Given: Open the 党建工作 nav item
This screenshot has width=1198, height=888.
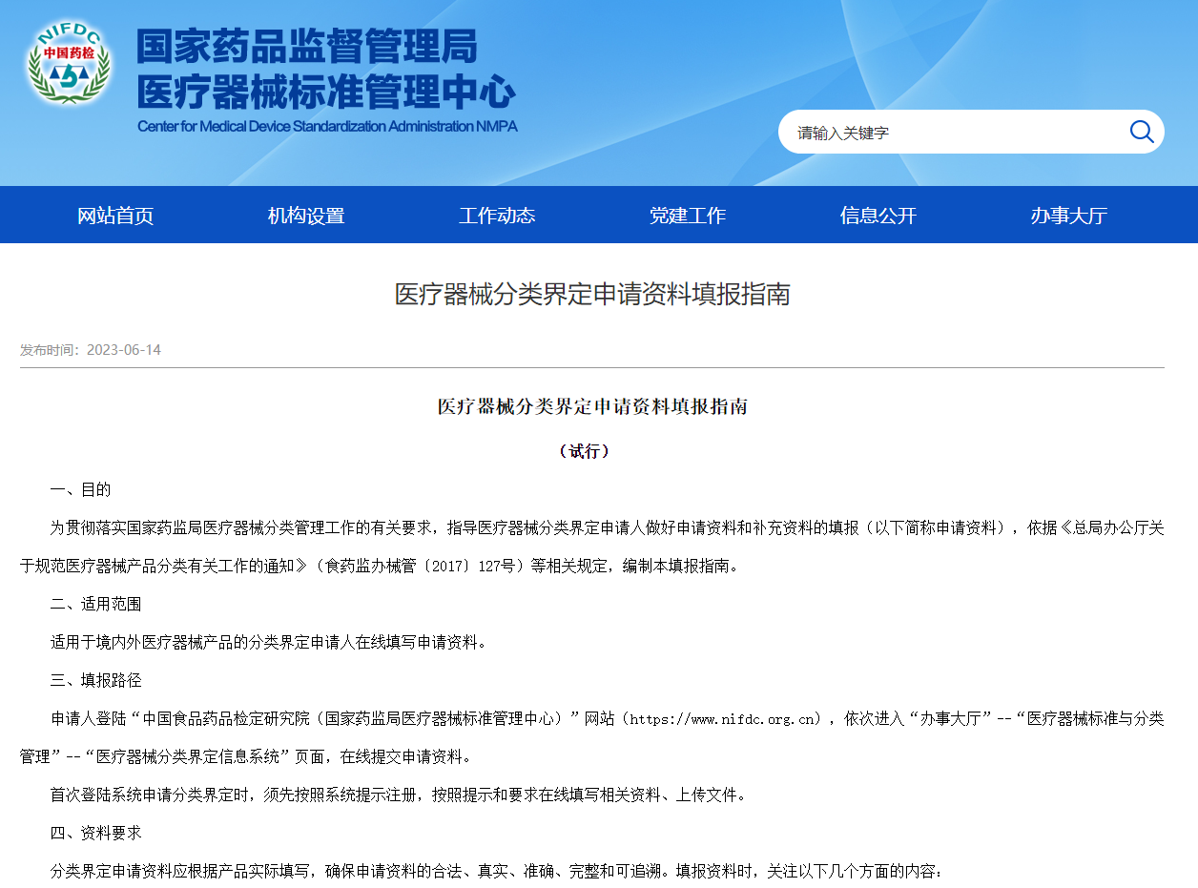Looking at the screenshot, I should pos(688,216).
